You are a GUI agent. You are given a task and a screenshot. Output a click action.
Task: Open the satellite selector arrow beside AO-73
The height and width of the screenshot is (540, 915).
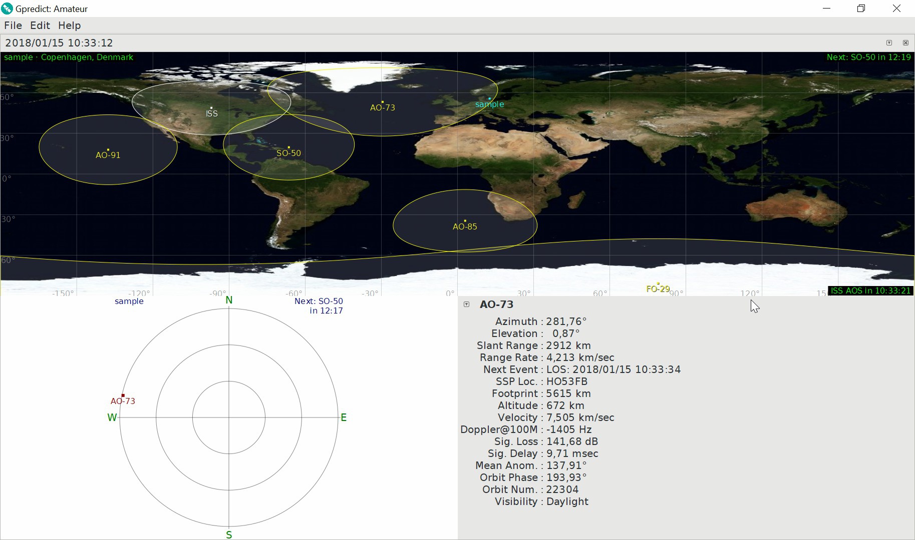(467, 304)
